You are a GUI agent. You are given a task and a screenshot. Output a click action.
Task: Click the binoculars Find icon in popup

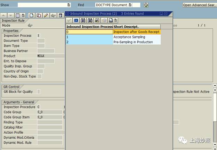coord(83,20)
